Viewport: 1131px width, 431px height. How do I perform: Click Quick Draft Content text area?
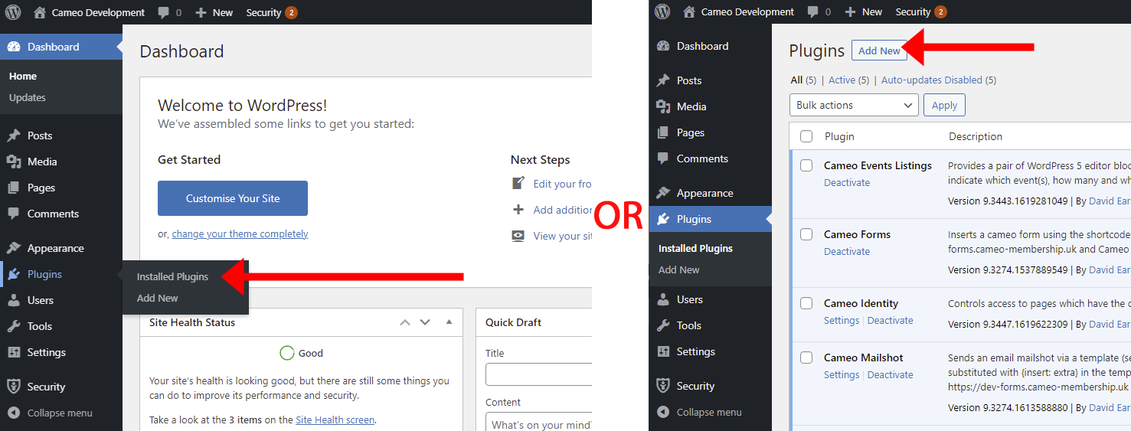tap(539, 422)
